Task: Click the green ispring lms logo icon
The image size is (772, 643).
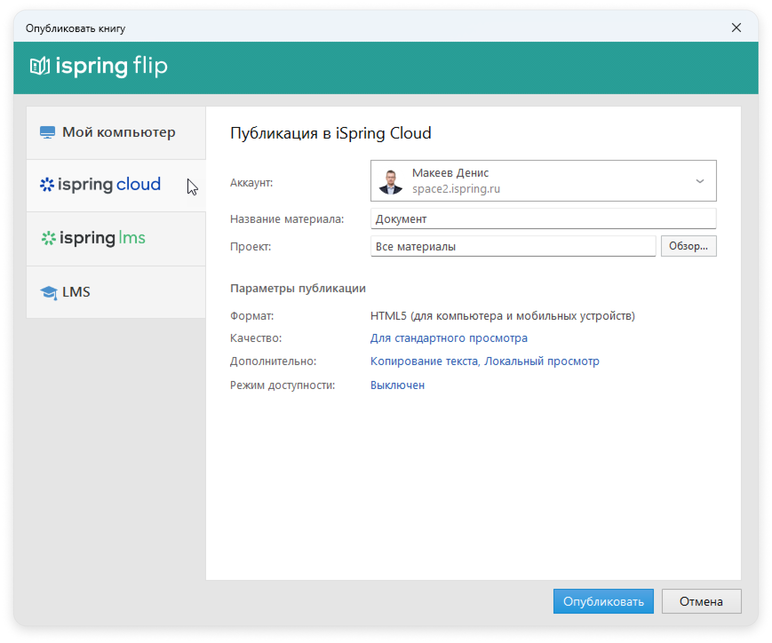Action: [x=48, y=238]
